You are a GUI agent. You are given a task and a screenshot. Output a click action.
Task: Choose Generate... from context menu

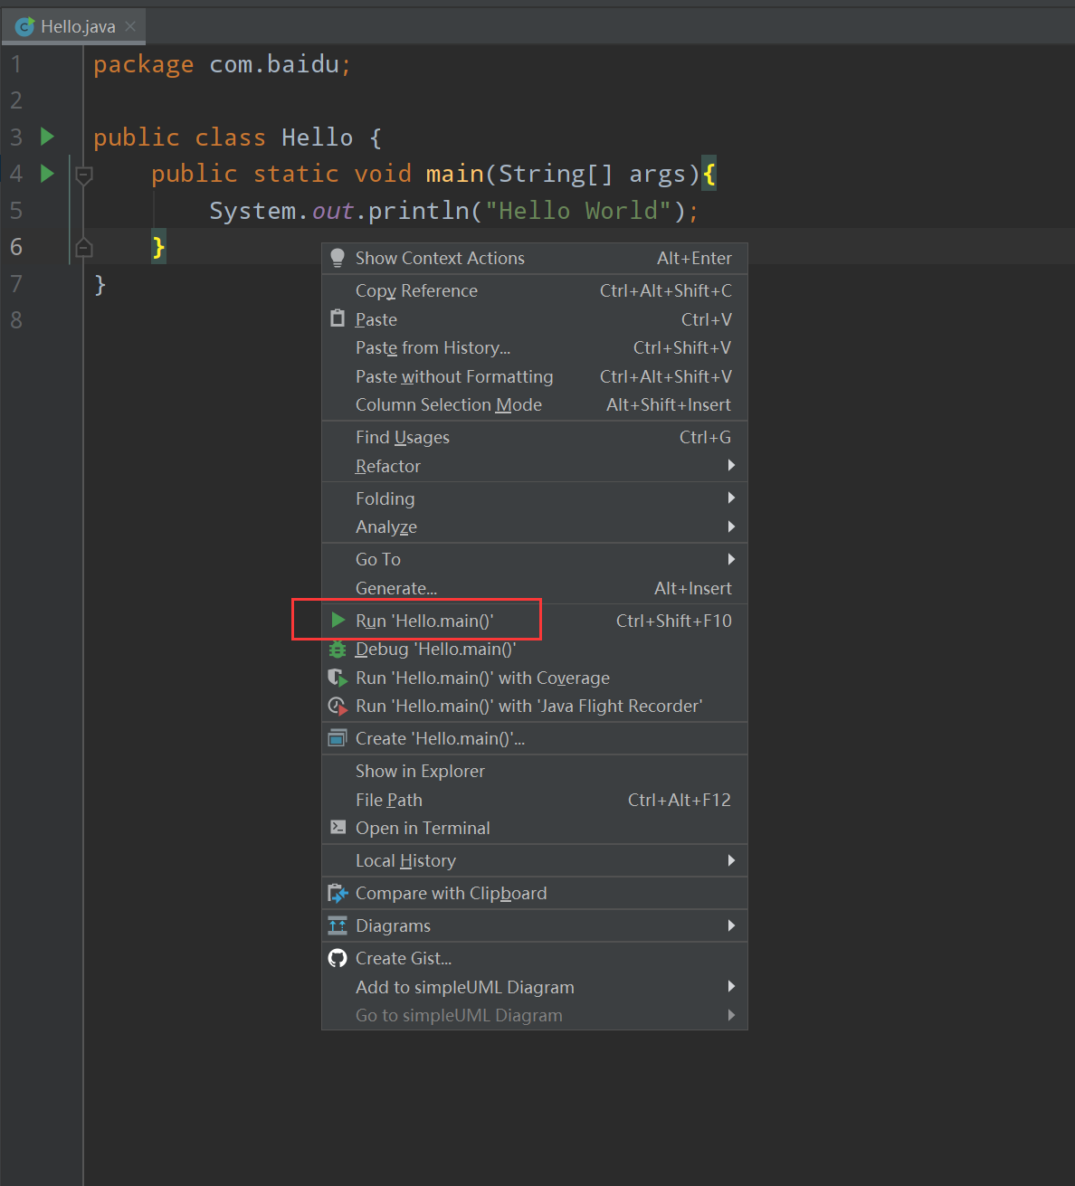pos(534,588)
